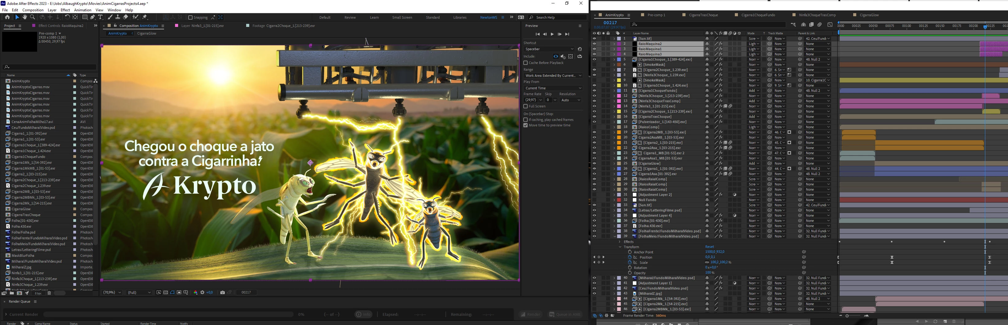This screenshot has width=1008, height=325.
Task: Select the Brush tool
Action: click(110, 17)
